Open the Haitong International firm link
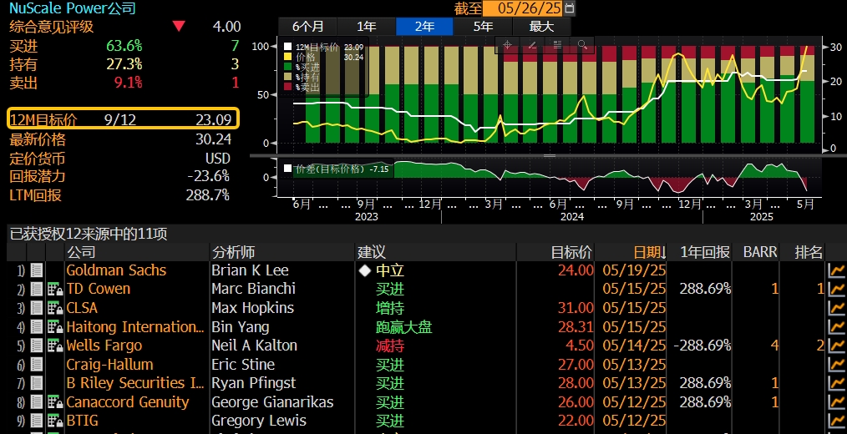The width and height of the screenshot is (847, 434). (x=135, y=327)
